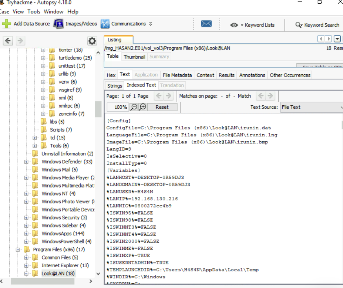Switch to the Thumbnail view tab
The image size is (343, 288).
(x=135, y=57)
